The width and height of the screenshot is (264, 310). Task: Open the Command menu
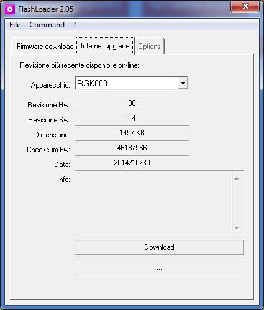[47, 25]
